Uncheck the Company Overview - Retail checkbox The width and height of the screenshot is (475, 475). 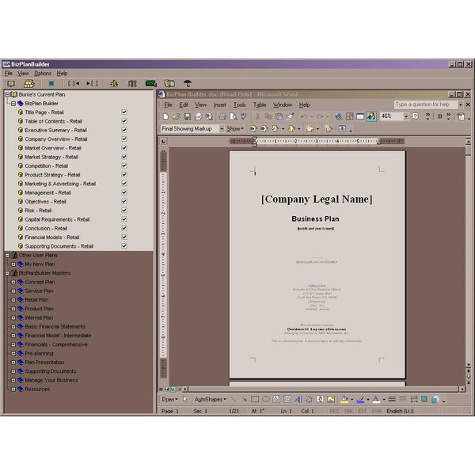[x=124, y=139]
